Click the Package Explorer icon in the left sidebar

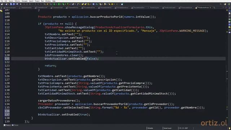(x=1, y=11)
